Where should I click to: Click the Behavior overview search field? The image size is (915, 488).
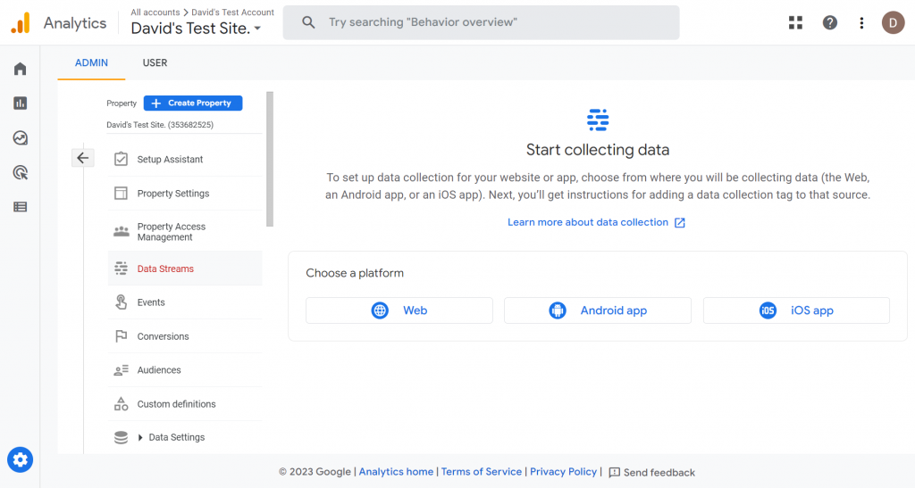[481, 22]
